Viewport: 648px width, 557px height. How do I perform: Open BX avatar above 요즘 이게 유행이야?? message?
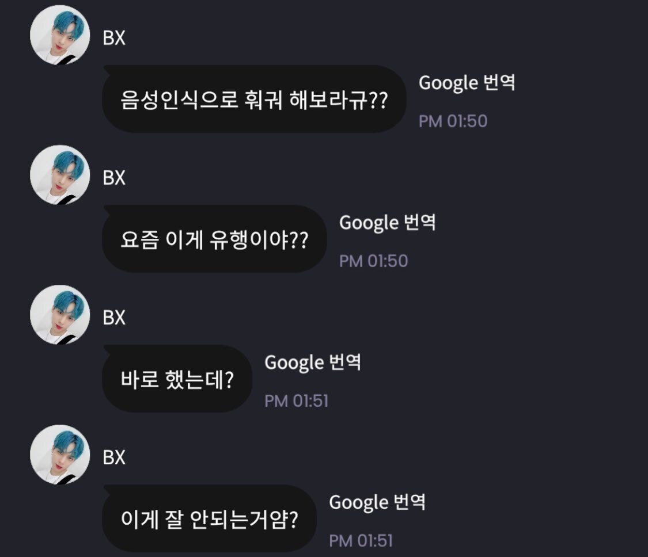pyautogui.click(x=60, y=174)
